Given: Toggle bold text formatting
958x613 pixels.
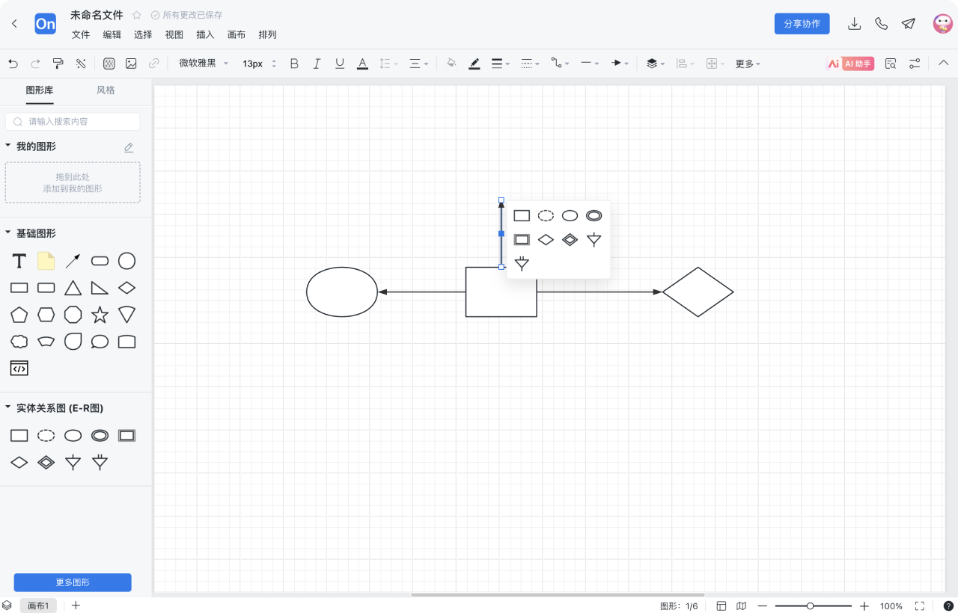Looking at the screenshot, I should [x=294, y=64].
